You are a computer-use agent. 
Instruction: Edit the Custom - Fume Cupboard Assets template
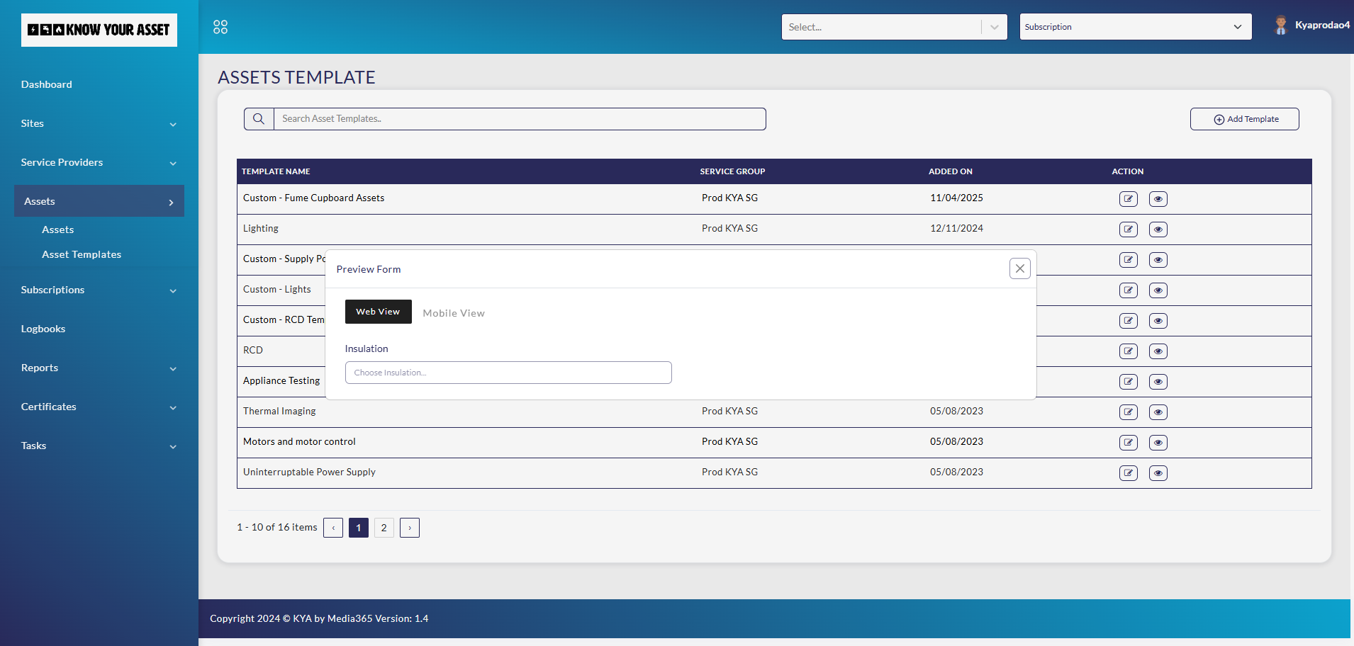tap(1128, 199)
